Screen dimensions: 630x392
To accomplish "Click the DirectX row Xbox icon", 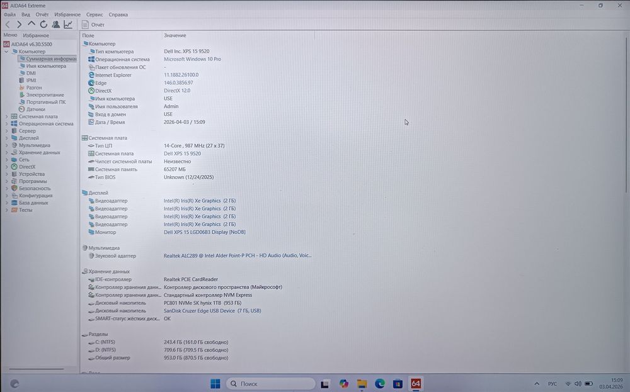I will 91,91.
